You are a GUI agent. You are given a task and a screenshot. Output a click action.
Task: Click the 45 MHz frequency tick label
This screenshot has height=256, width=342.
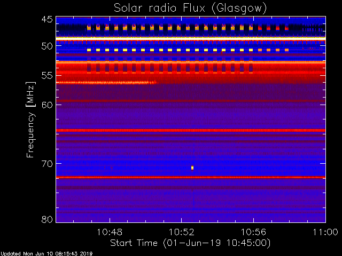(47, 20)
